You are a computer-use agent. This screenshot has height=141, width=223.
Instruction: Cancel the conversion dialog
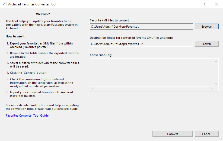206,134
